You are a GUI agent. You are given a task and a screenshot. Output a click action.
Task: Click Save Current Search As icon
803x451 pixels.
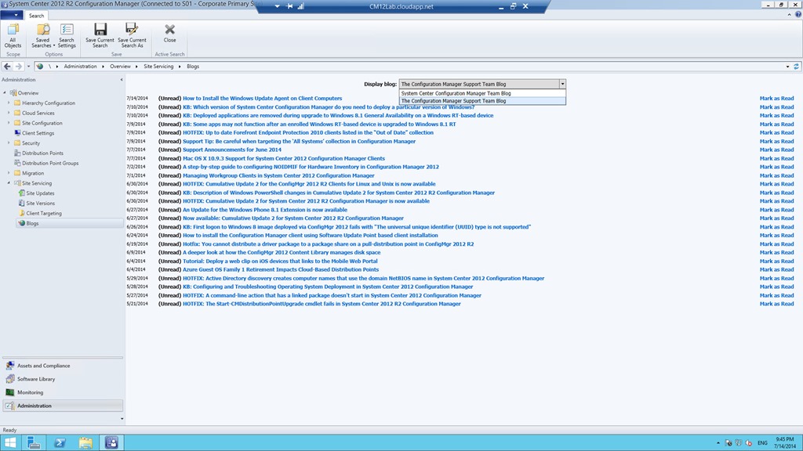pos(132,34)
